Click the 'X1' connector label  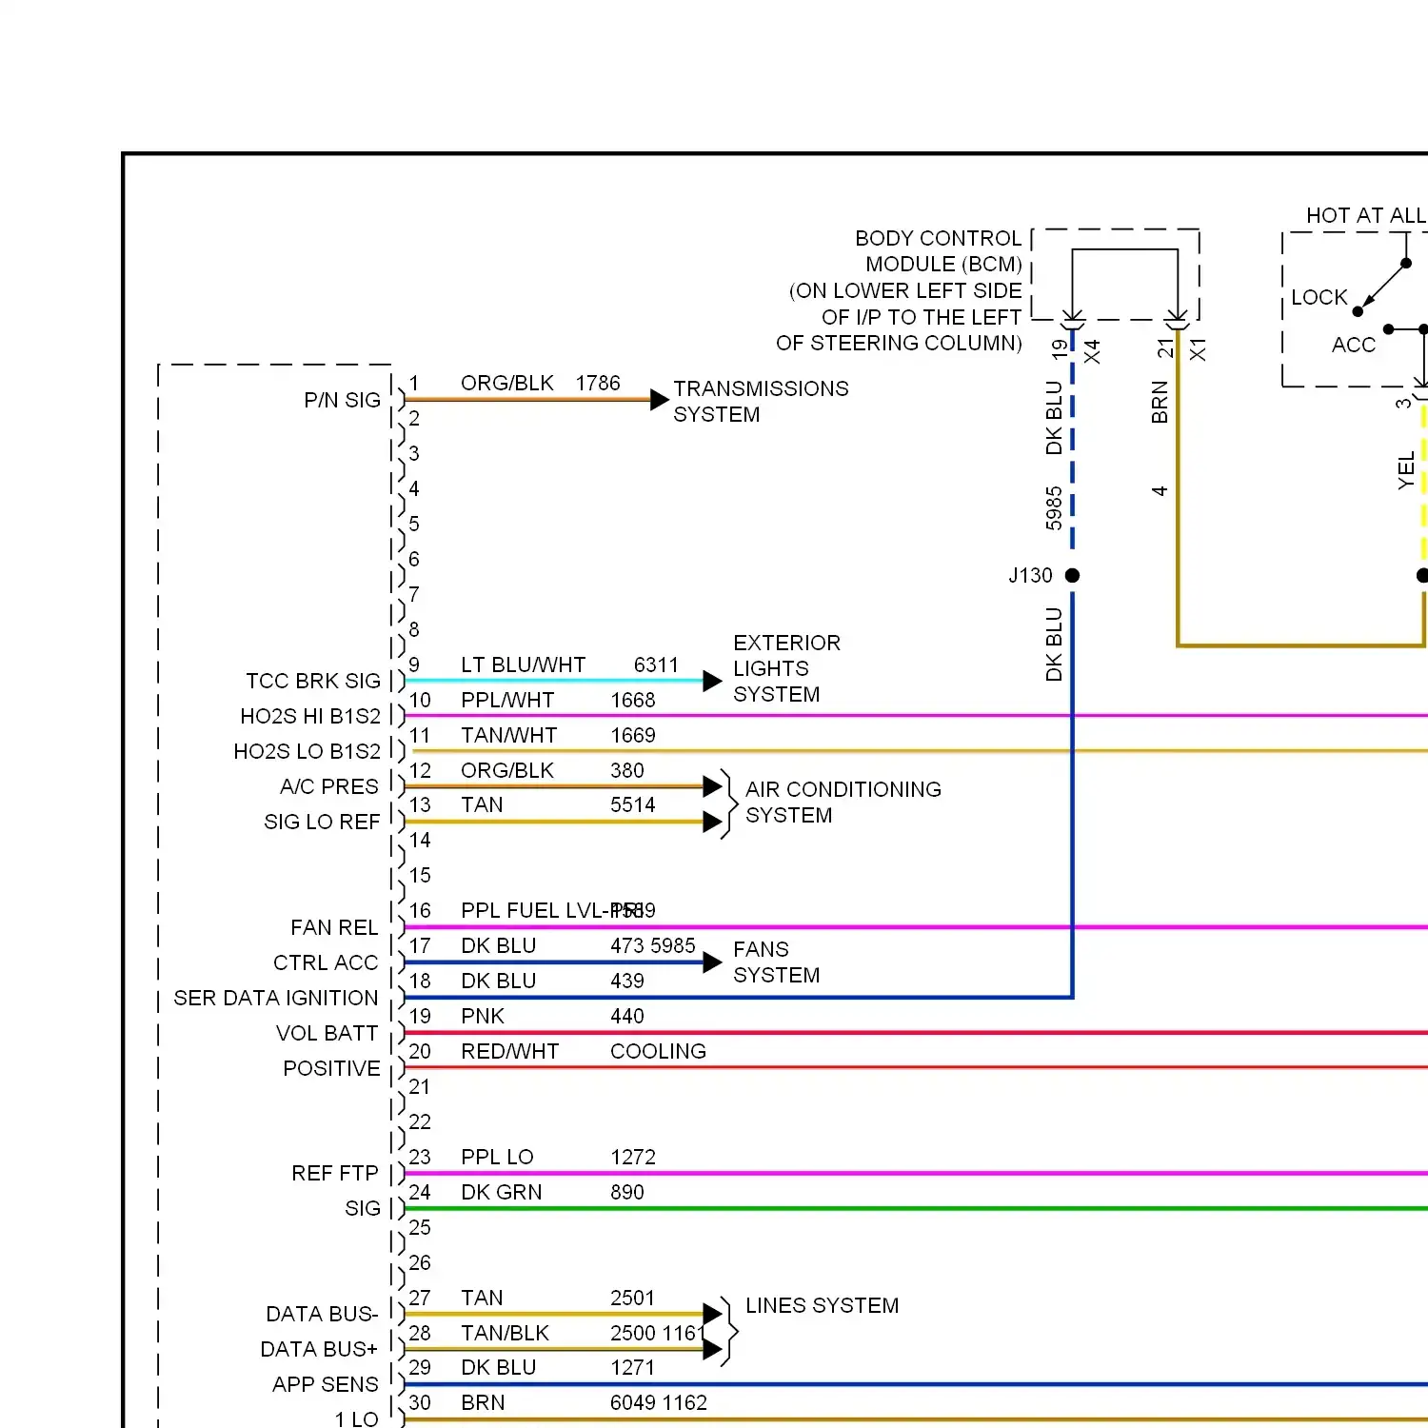pyautogui.click(x=1198, y=349)
